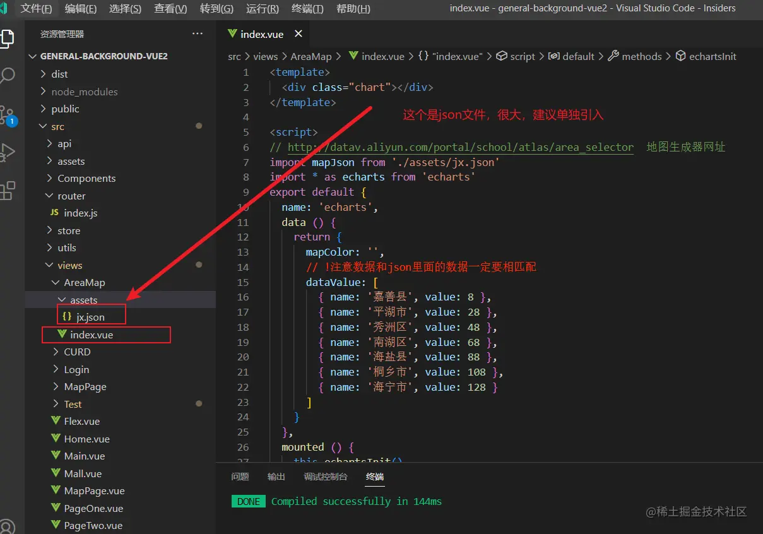Click the Vue icon of MapPage.vue
Screen dimensions: 763x534
pyautogui.click(x=56, y=490)
